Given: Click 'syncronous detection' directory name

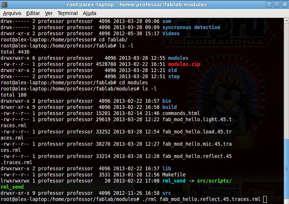Looking at the screenshot, I should pos(191,27).
